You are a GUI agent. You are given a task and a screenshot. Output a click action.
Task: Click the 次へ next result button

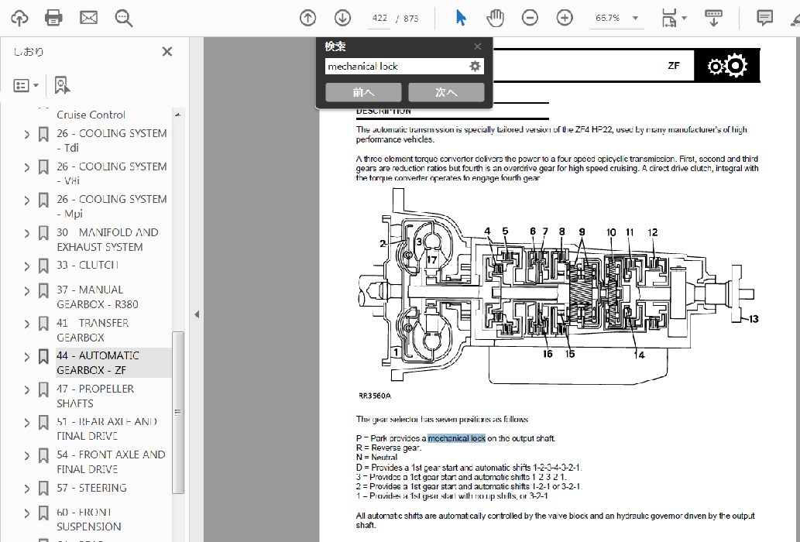click(446, 92)
